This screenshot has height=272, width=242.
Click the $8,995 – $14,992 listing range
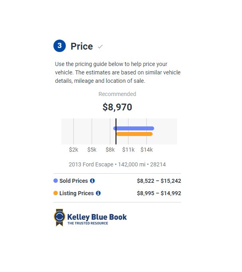click(159, 193)
